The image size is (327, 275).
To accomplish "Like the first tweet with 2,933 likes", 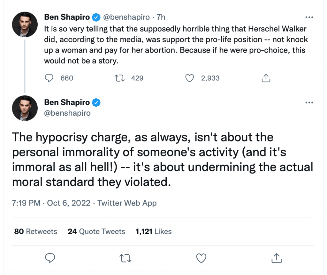I will coord(190,78).
